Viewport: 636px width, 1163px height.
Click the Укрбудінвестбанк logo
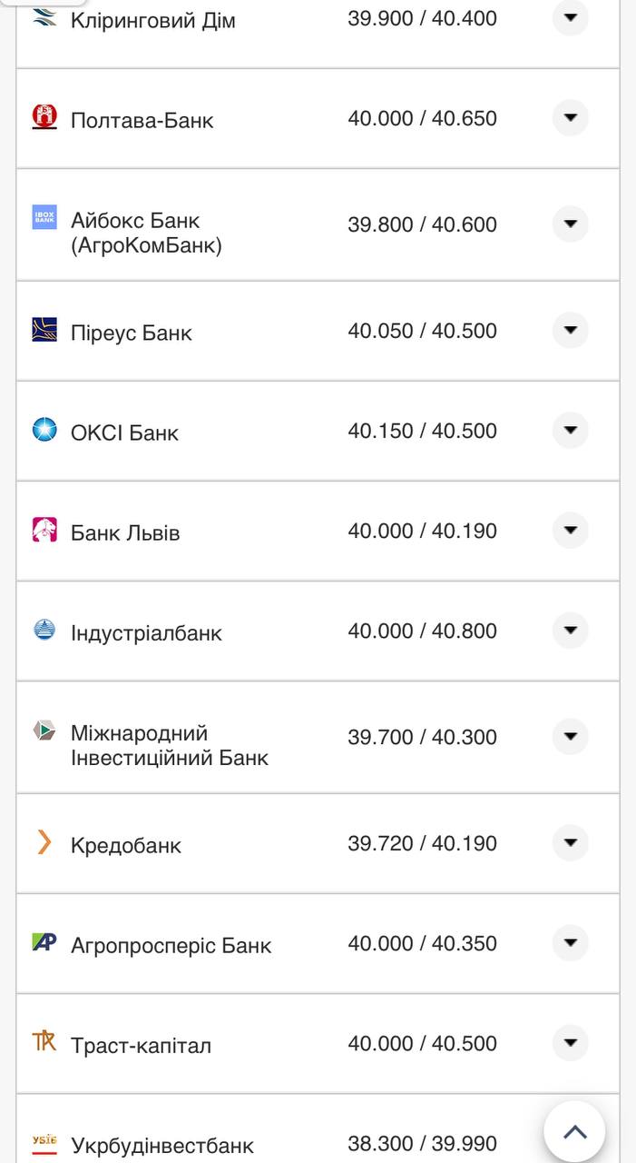[43, 1144]
